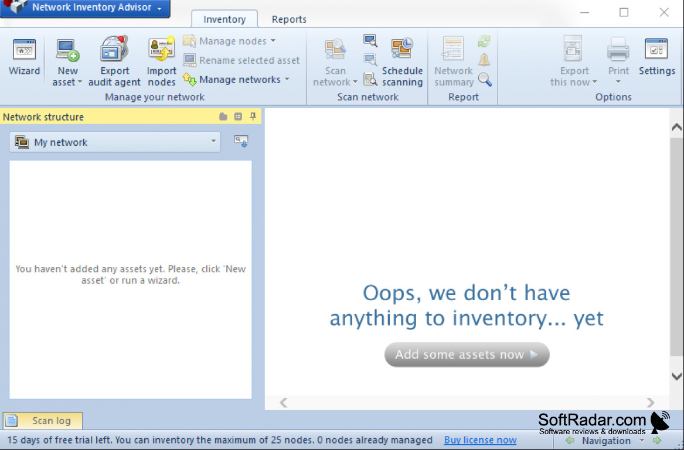
Task: Toggle the pin on Network structure panel
Action: click(253, 116)
